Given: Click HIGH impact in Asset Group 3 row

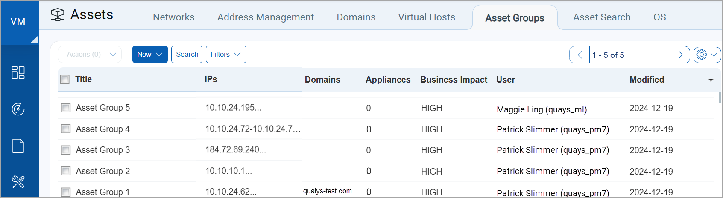Looking at the screenshot, I should [x=431, y=150].
